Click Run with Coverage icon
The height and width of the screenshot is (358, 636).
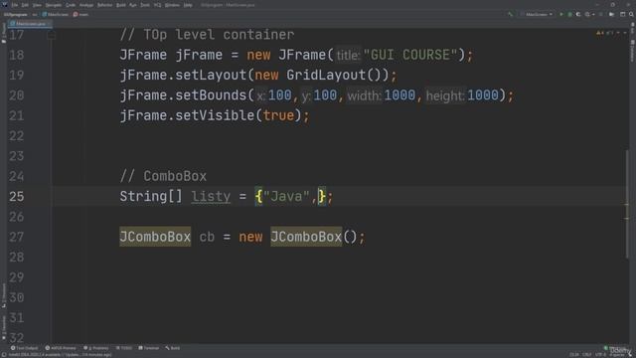[578, 14]
